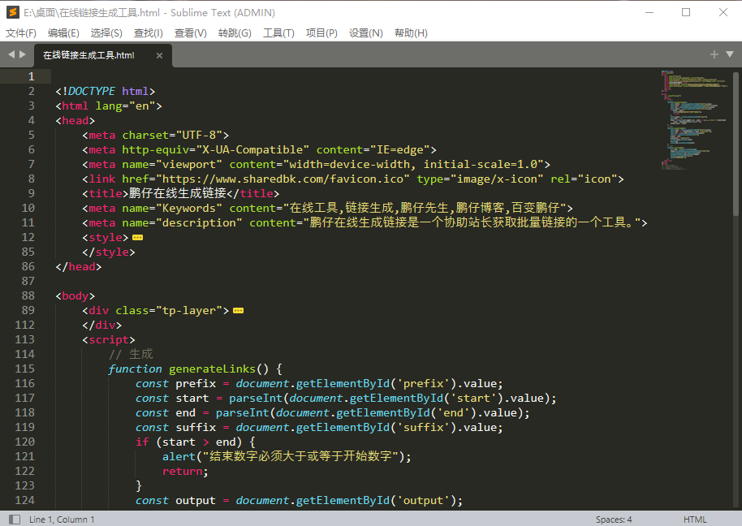
Task: Click the return keyword on line 122
Action: click(x=182, y=471)
